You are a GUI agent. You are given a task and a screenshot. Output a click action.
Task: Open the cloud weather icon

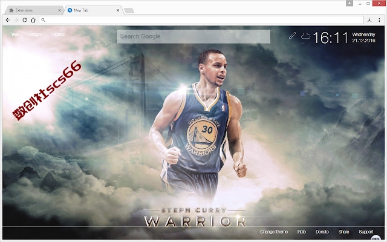(305, 36)
